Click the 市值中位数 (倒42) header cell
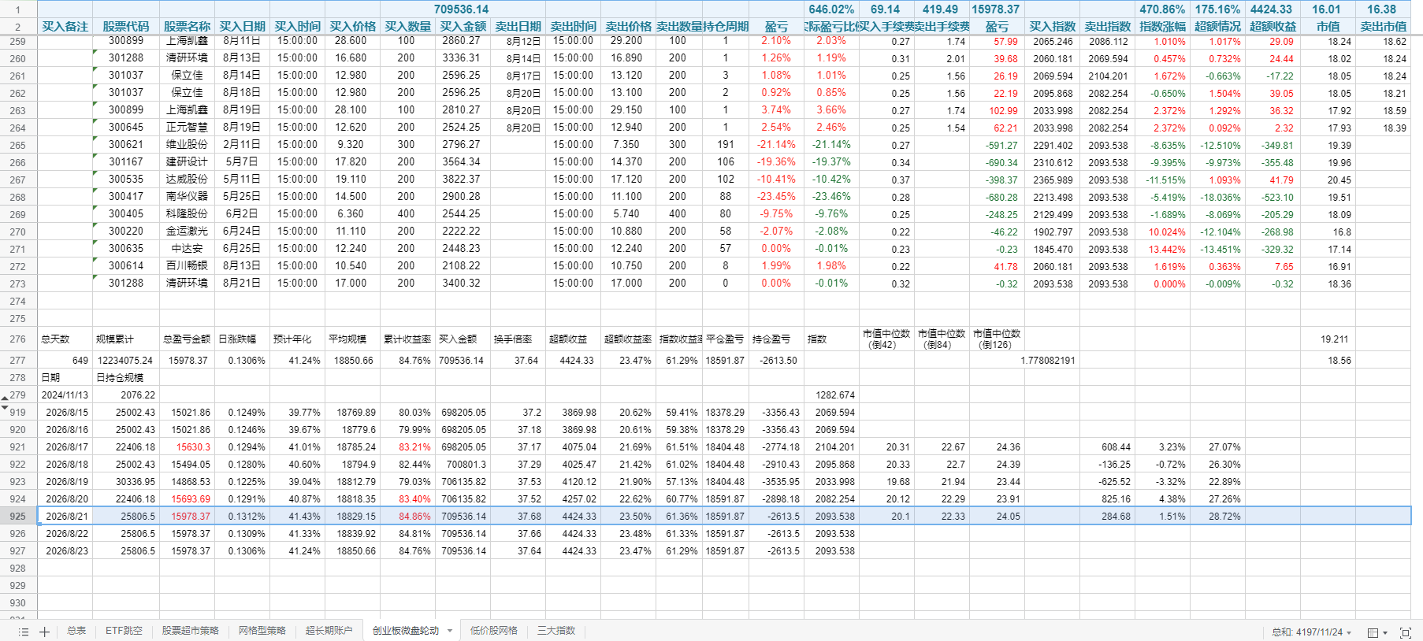Viewport: 1423px width, 641px height. click(x=886, y=339)
